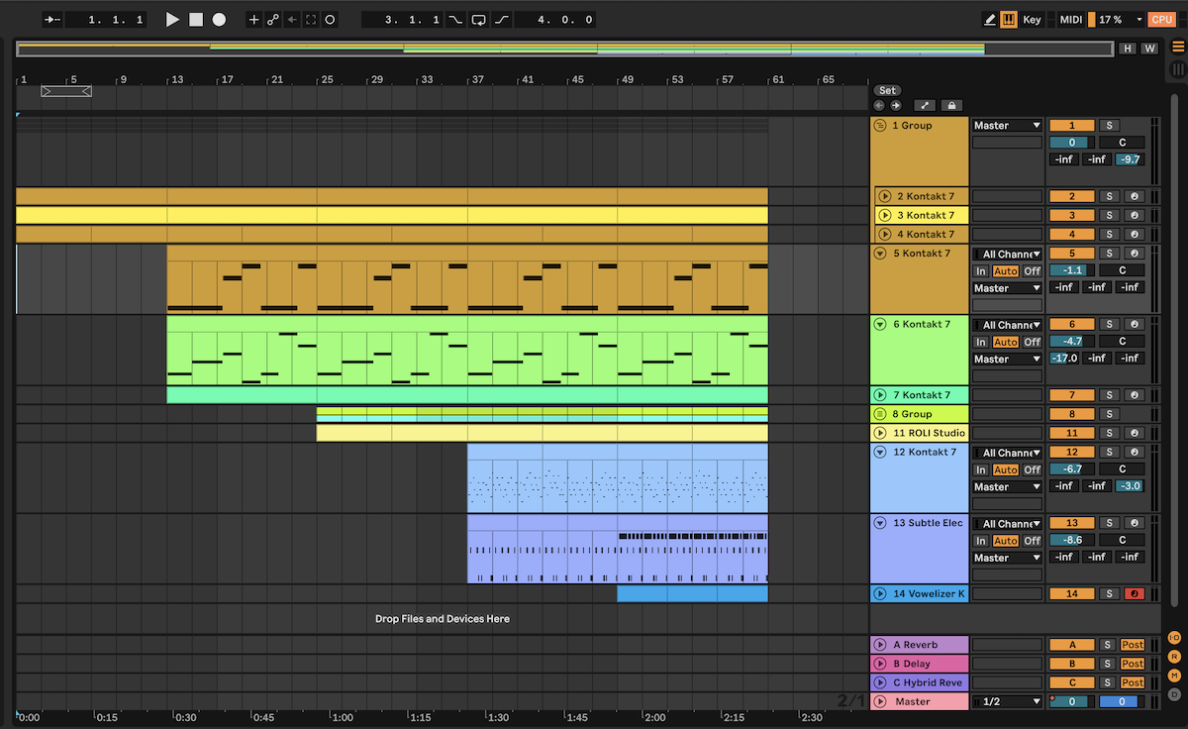The width and height of the screenshot is (1188, 729).
Task: Open Key Map Mode
Action: (1033, 19)
